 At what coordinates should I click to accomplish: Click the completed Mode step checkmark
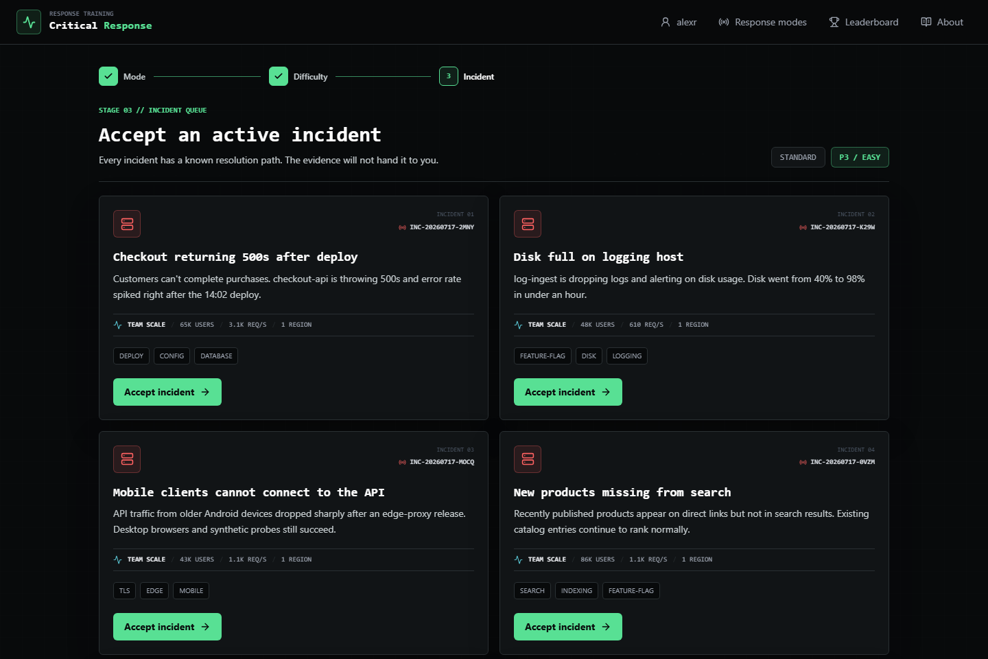(x=108, y=76)
